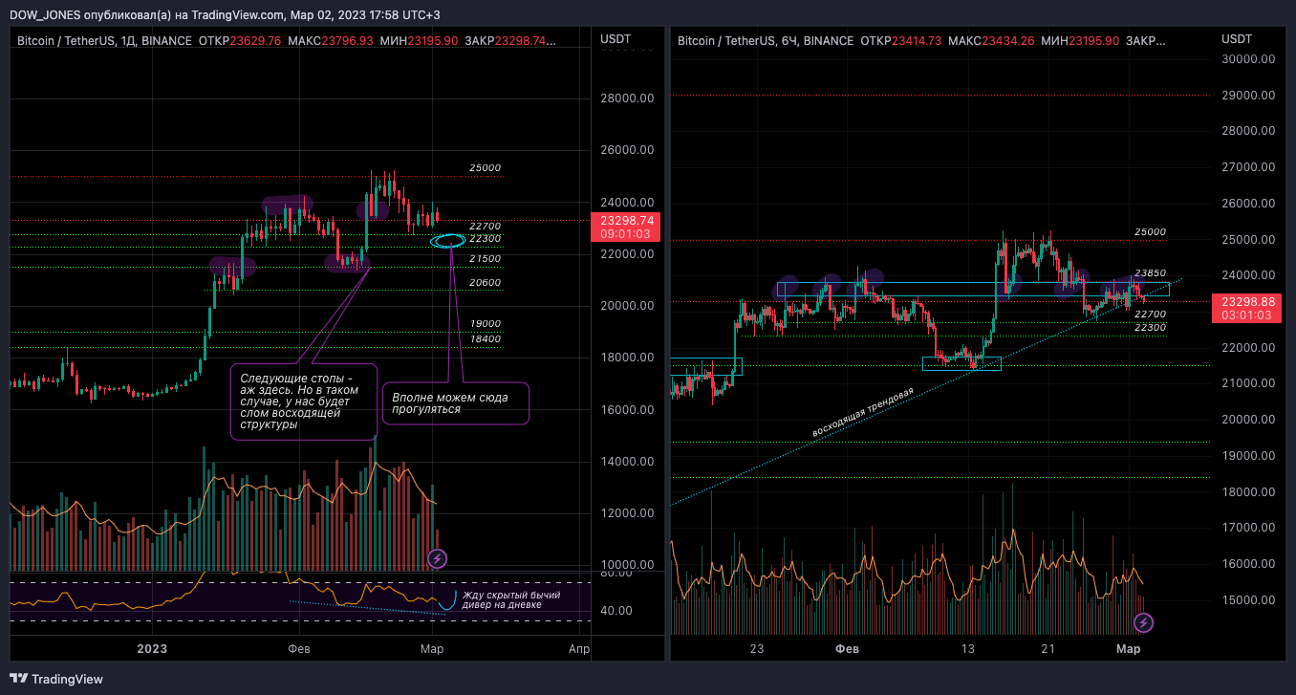Click the 'Жду скрытый бычий дивер на дневке' note

511,599
